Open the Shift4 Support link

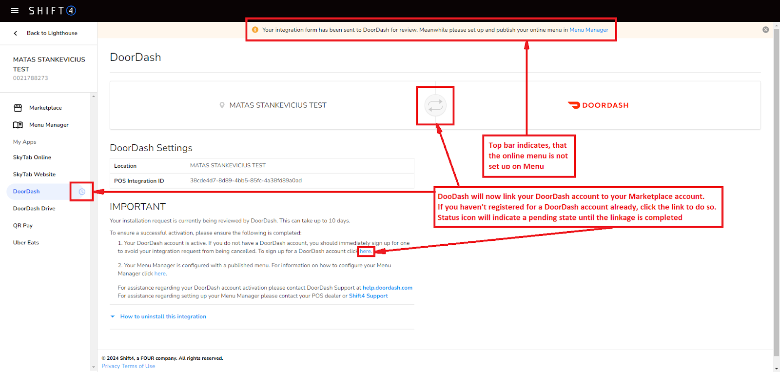pyautogui.click(x=369, y=296)
